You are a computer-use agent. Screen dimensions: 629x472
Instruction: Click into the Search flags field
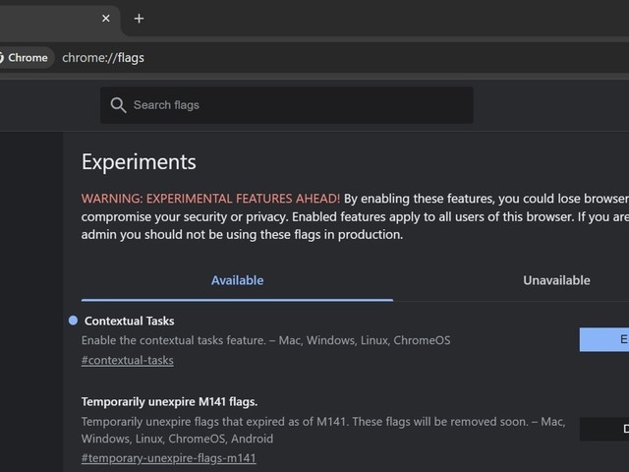pos(295,105)
